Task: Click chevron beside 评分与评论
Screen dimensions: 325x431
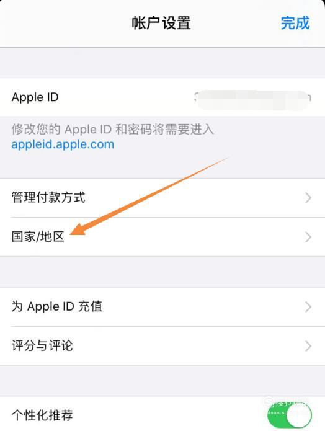Action: (x=308, y=346)
